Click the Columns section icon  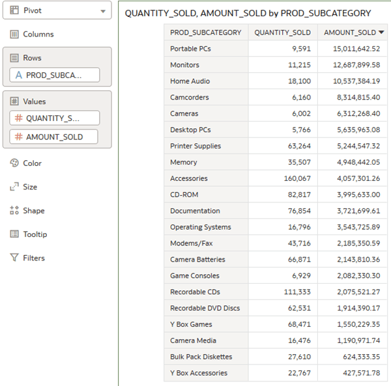pyautogui.click(x=14, y=34)
